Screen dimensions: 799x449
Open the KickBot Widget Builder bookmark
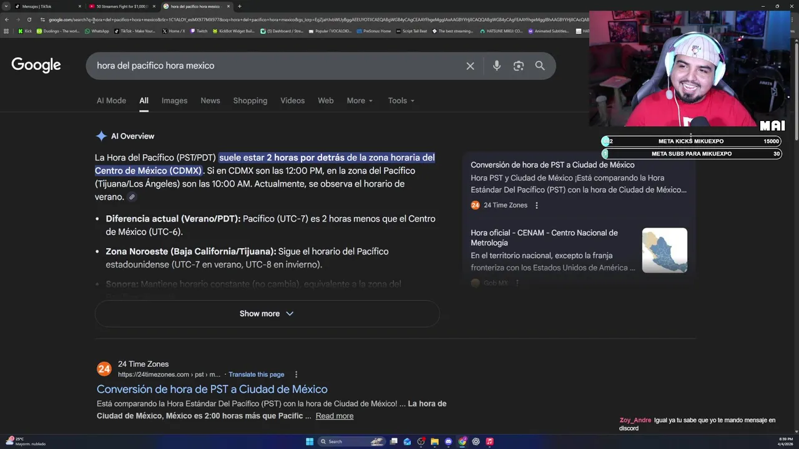click(x=233, y=31)
